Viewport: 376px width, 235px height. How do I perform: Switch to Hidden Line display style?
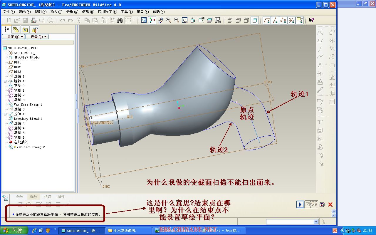point(238,20)
